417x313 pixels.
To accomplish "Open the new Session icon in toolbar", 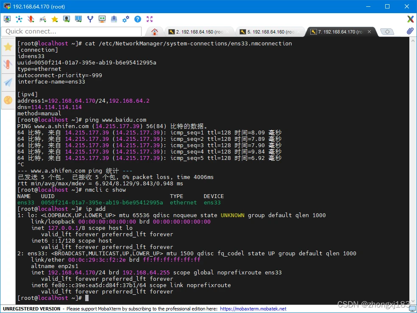I will click(7, 19).
